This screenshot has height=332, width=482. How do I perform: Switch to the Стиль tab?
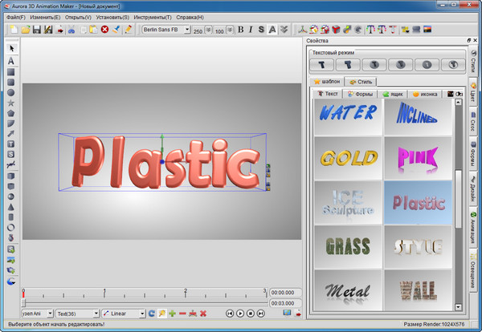(x=361, y=81)
